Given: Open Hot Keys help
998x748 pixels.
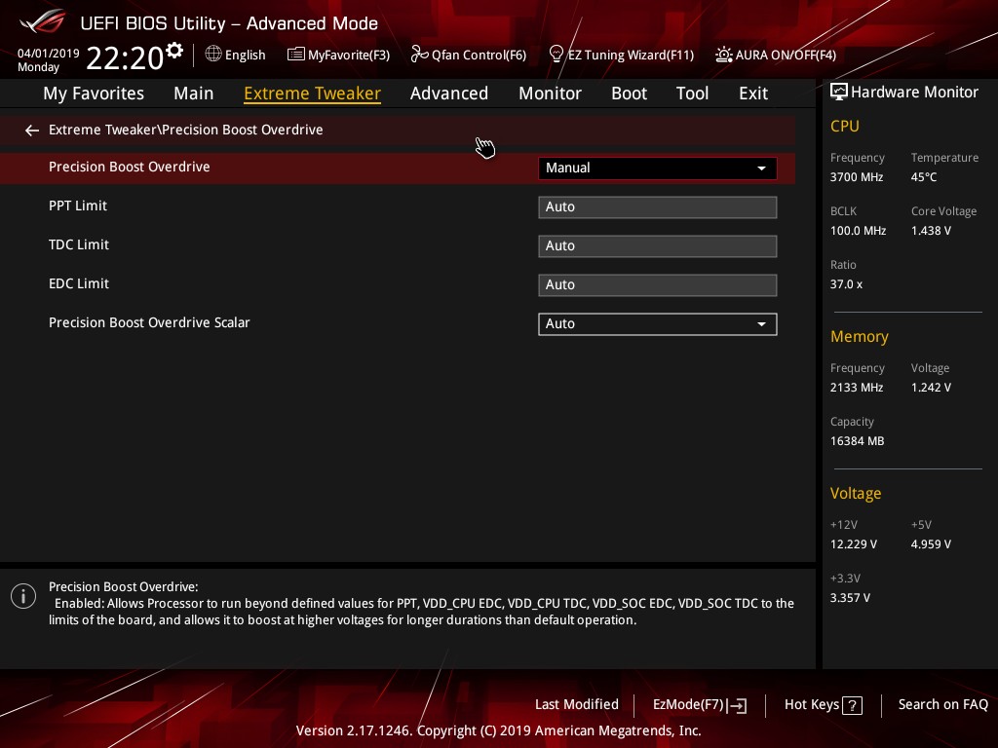Looking at the screenshot, I should (823, 705).
